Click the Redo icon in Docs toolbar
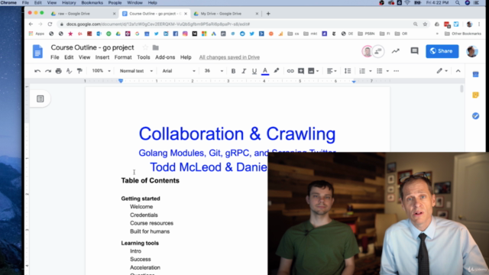 tap(48, 71)
